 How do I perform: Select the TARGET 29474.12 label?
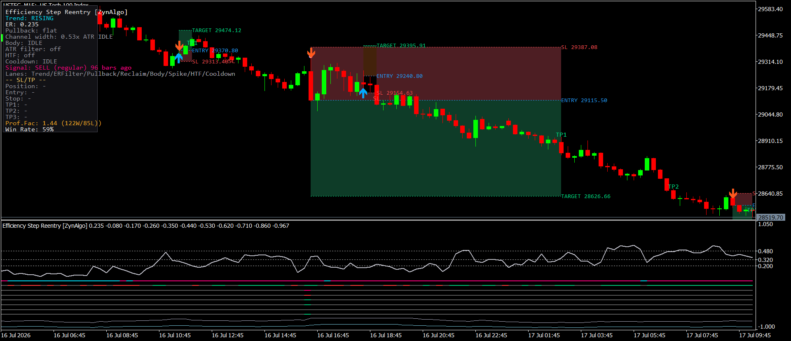(x=217, y=30)
